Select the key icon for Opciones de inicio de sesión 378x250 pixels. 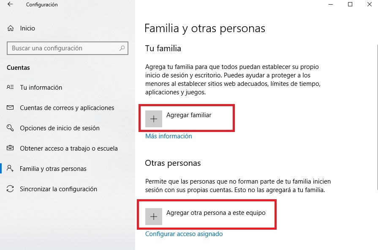[x=10, y=128]
